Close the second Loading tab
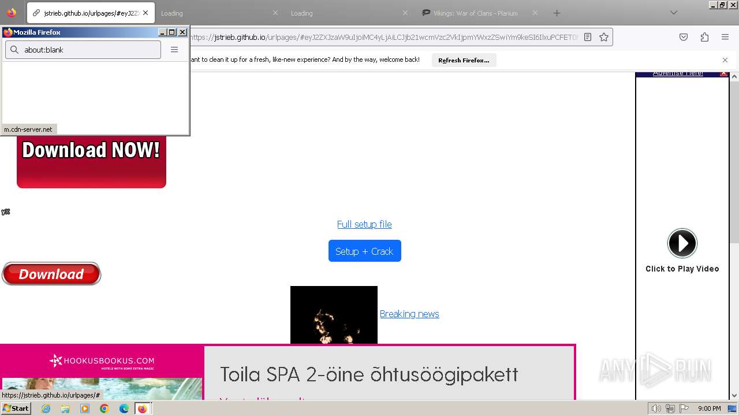Screen dimensions: 739x416 (405, 13)
